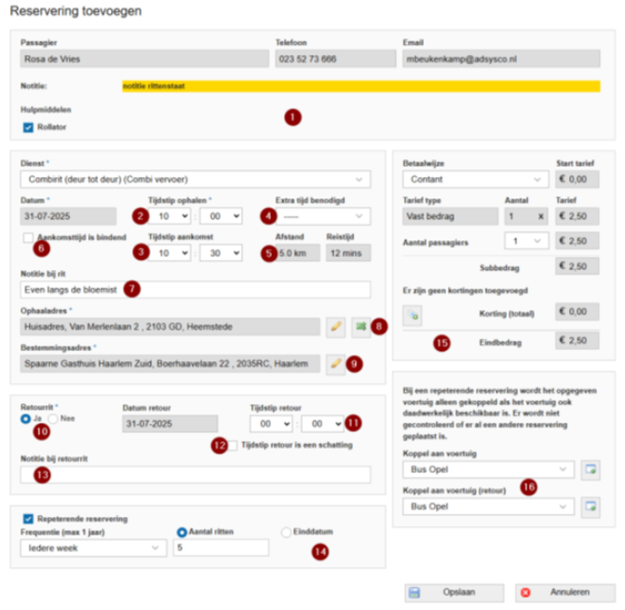Screen dimensions: 625x610
Task: Click the Reistijd value 12 mins
Action: point(348,253)
